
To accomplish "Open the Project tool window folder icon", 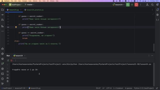I will click(2, 10).
